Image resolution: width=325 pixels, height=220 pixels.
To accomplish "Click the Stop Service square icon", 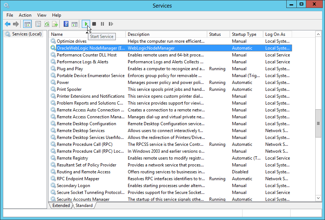I will point(94,24).
